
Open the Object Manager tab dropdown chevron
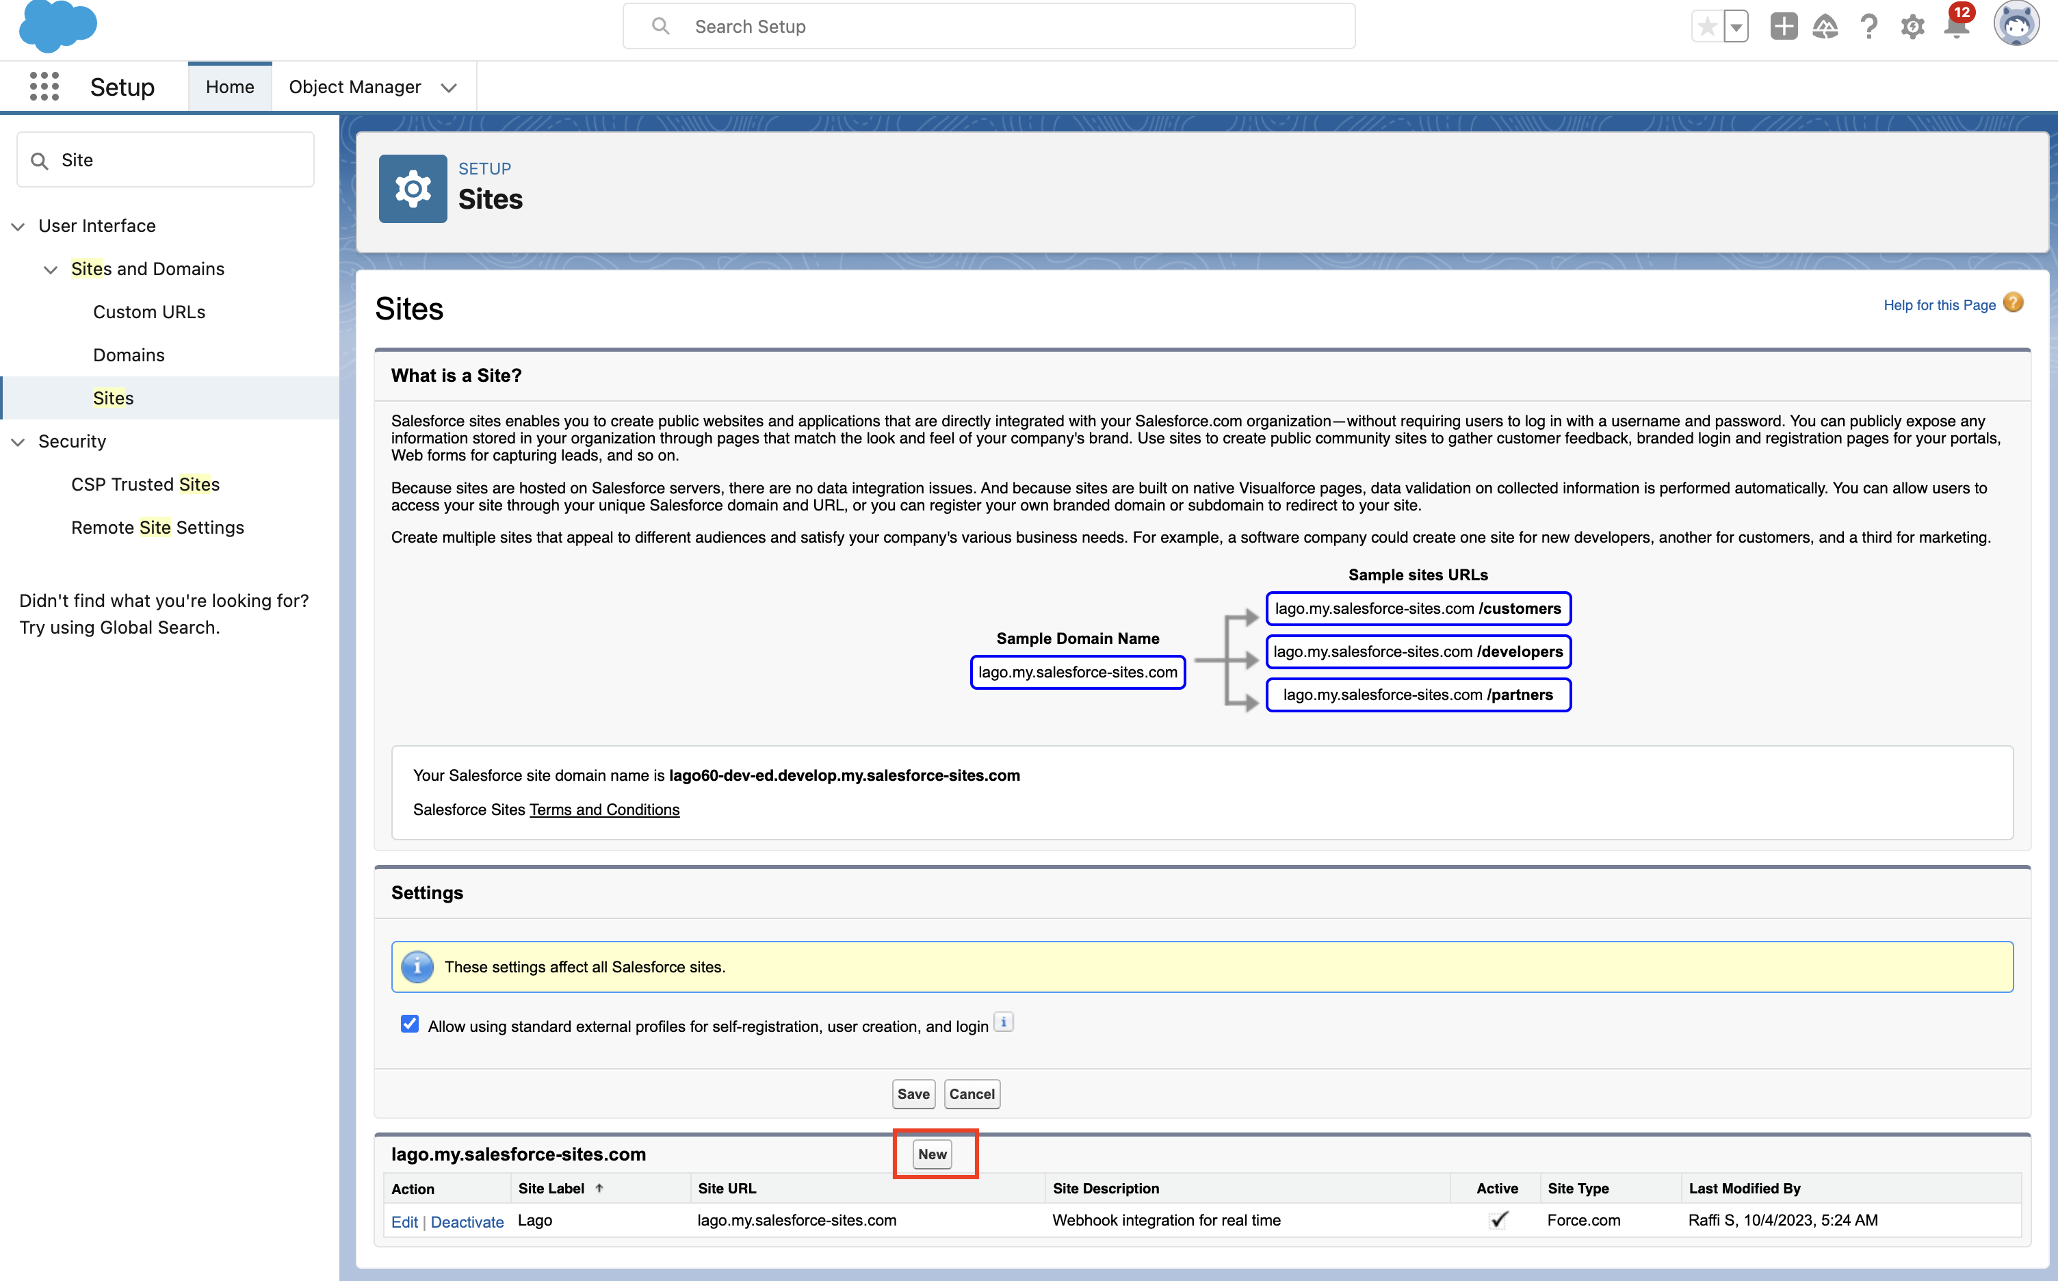tap(449, 88)
